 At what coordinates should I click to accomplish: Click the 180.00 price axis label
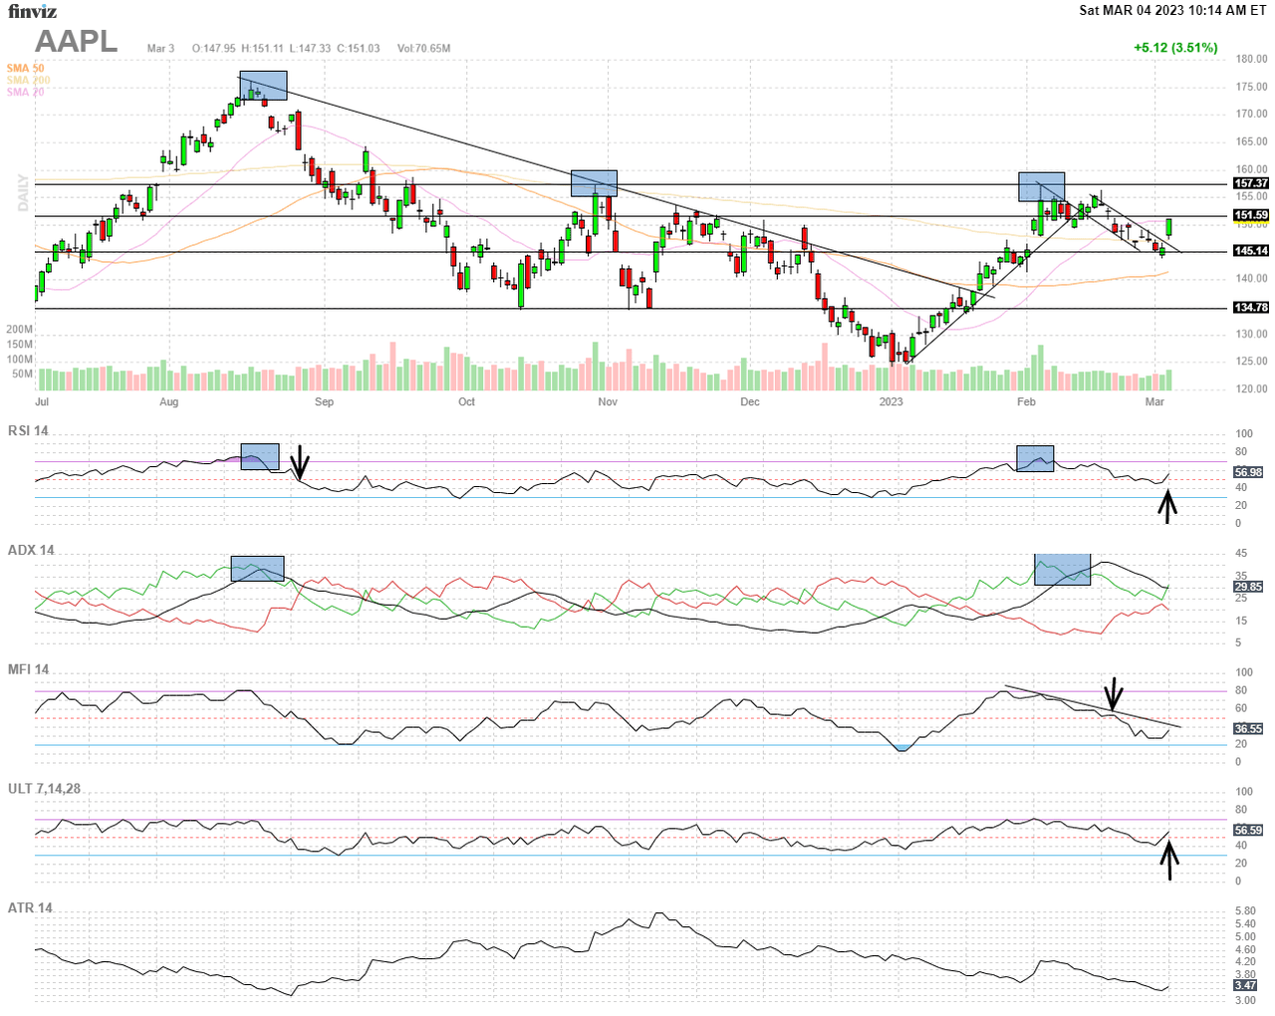pos(1251,60)
